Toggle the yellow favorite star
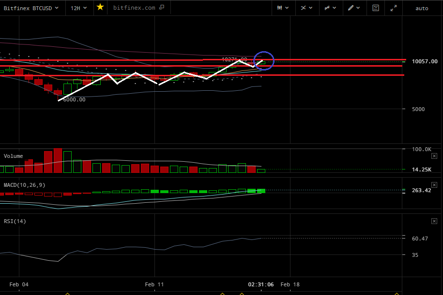Screen dimensions: 443x295 tap(100, 7)
